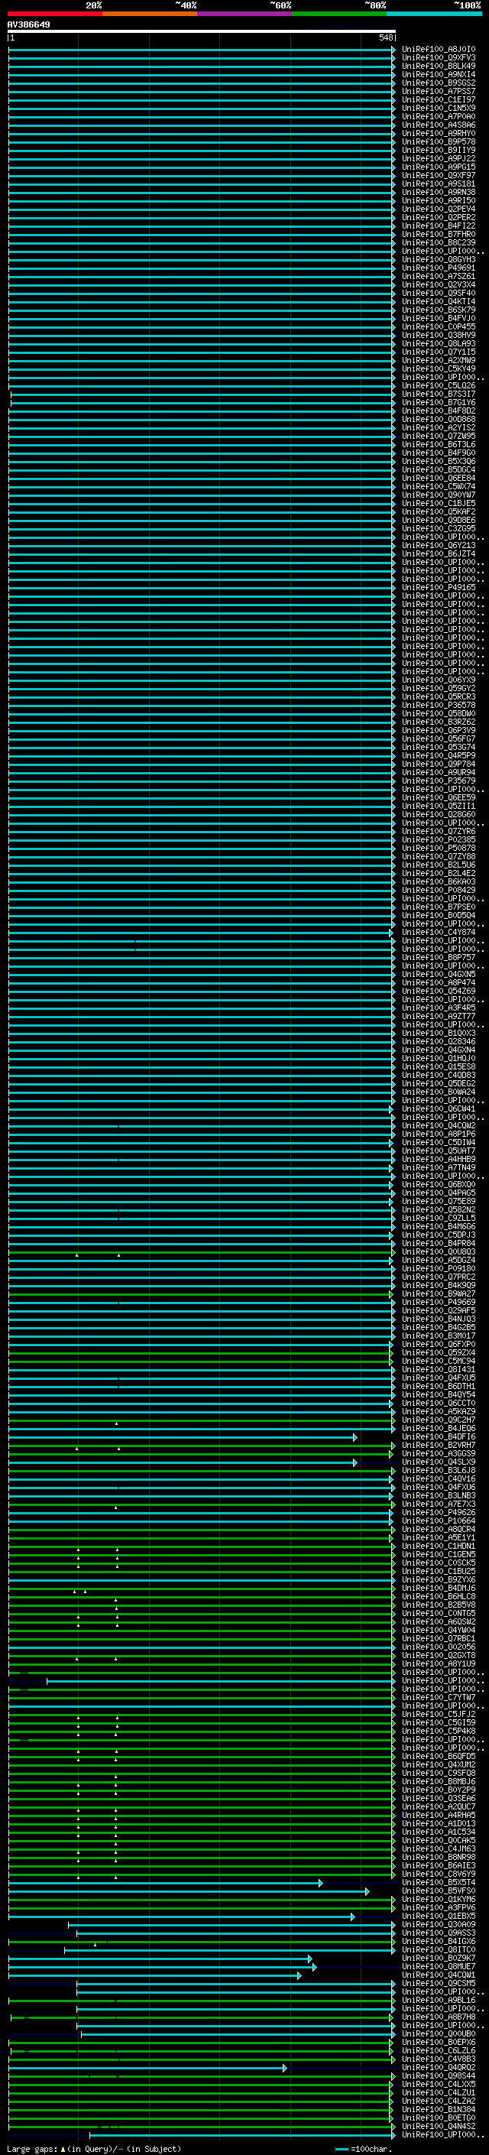Viewport: 489px width, 2155px height.
Task: Open hit UniRef100_B8LK49
Action: click(x=439, y=66)
